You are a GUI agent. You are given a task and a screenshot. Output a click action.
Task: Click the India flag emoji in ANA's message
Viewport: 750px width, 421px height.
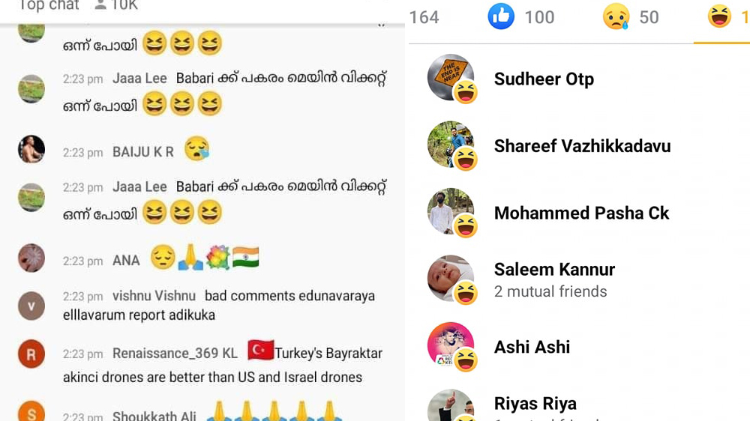[x=246, y=257]
